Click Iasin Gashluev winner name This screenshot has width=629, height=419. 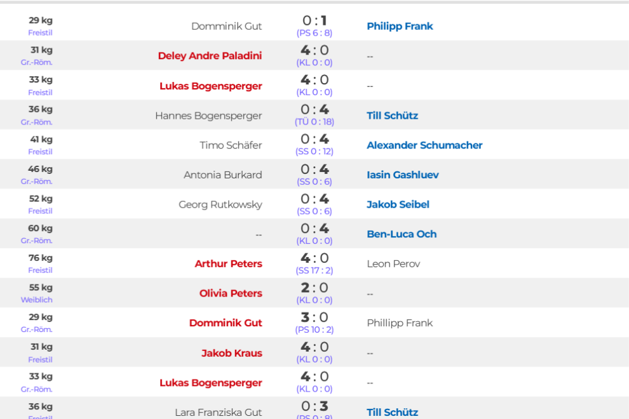tap(402, 175)
